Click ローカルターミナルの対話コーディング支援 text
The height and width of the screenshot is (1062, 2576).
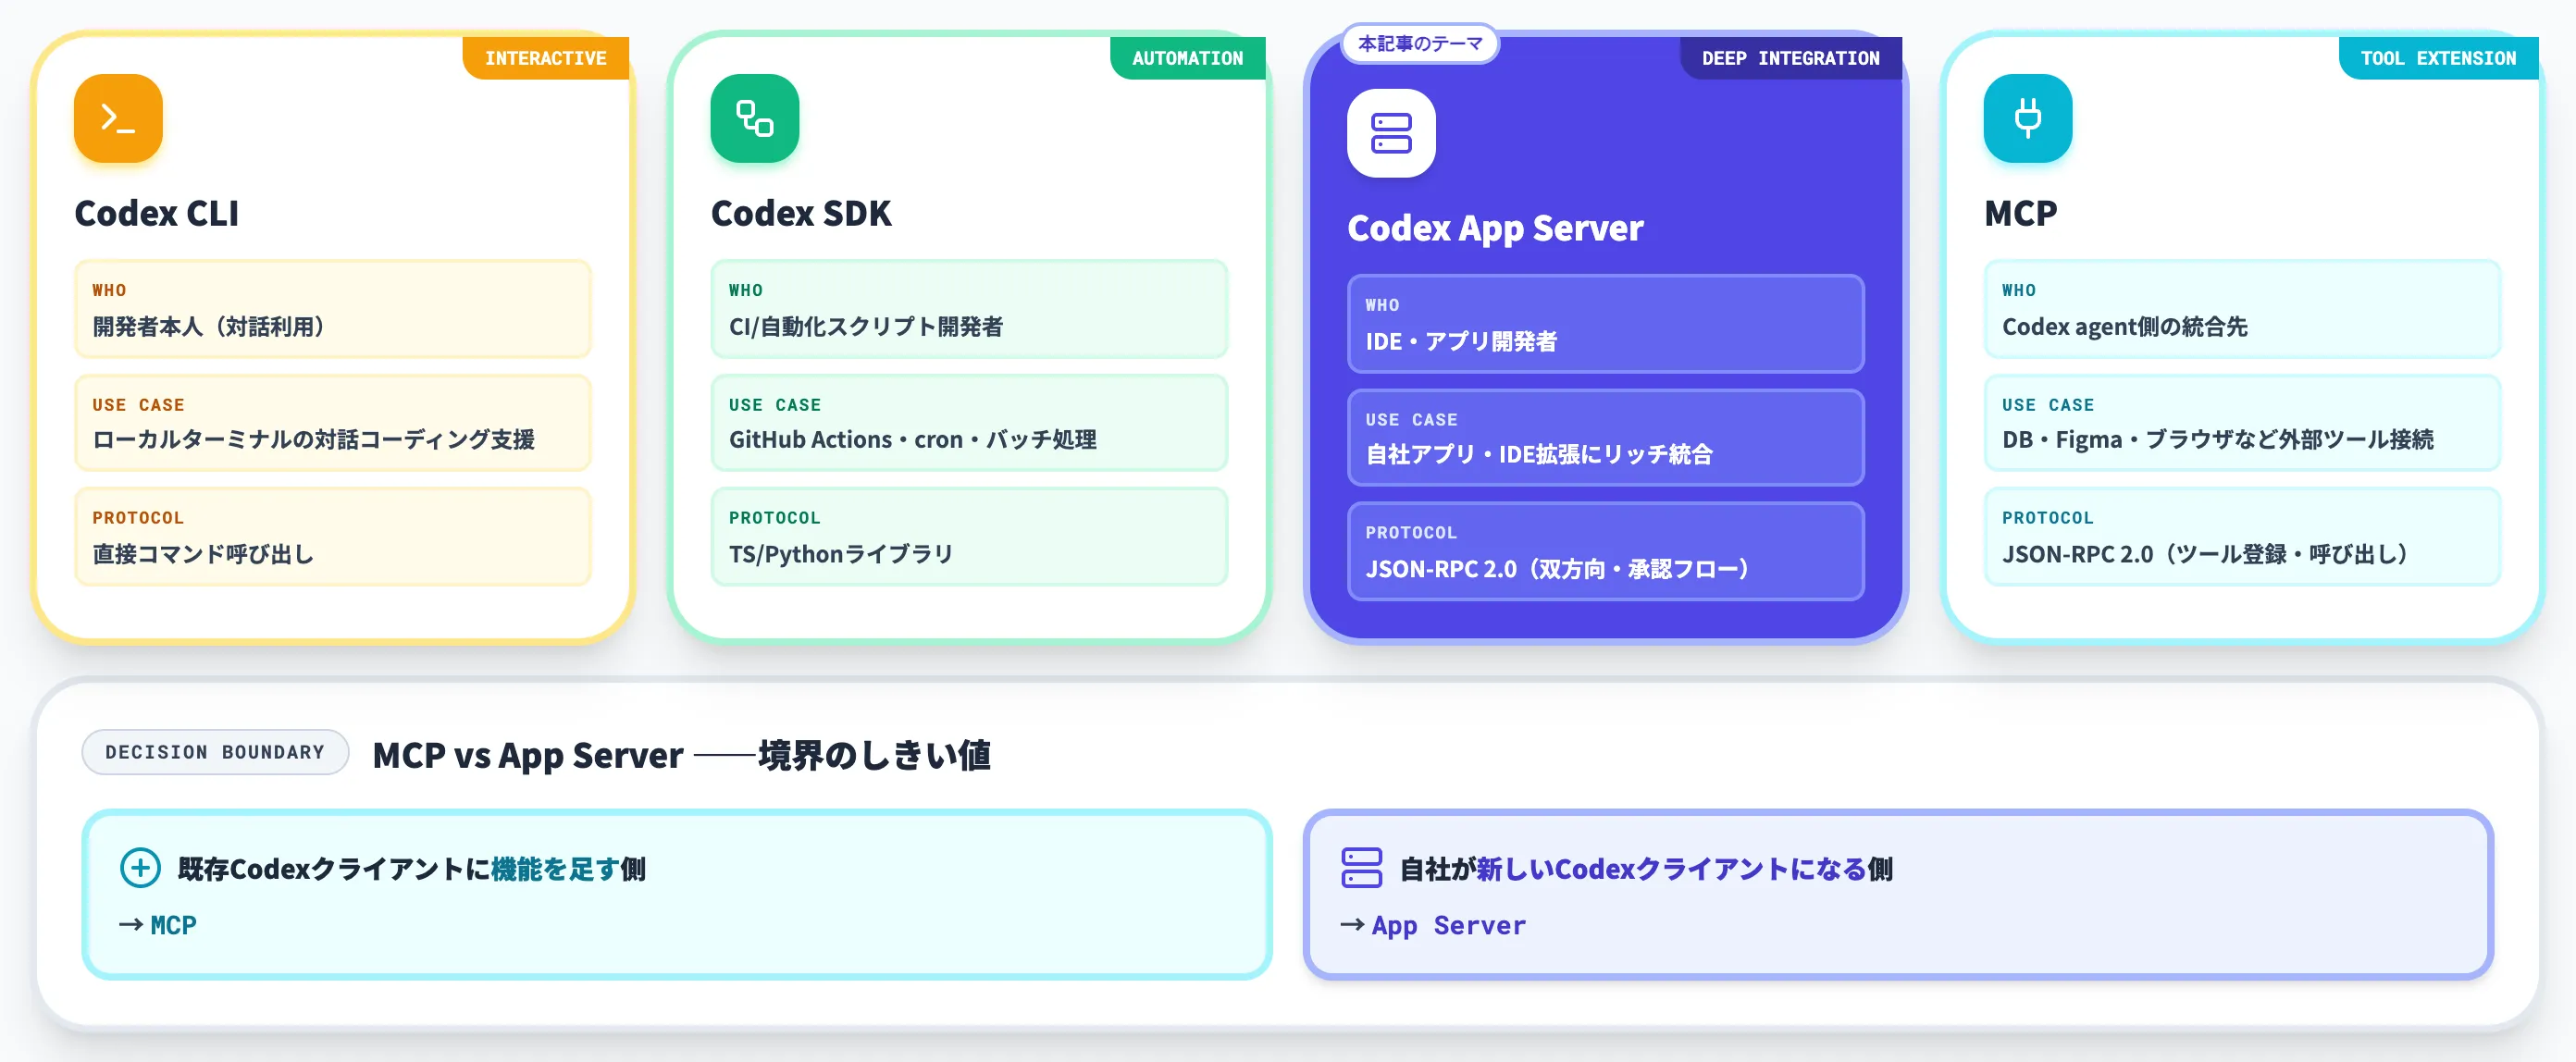[x=313, y=440]
